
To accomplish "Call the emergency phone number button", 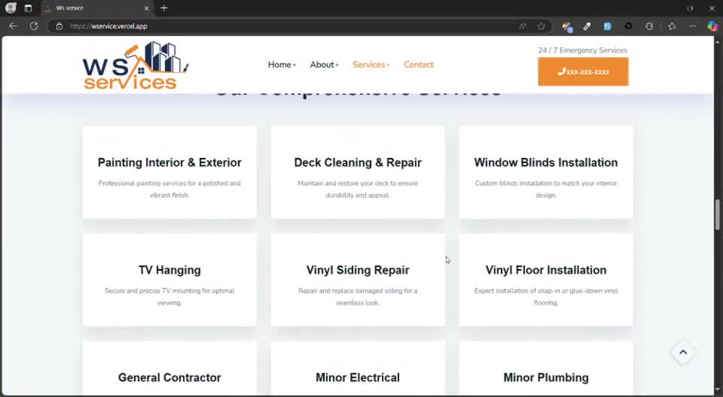I will coord(583,72).
